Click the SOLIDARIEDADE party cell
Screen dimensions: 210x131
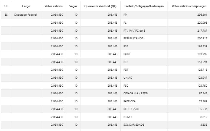(134, 124)
